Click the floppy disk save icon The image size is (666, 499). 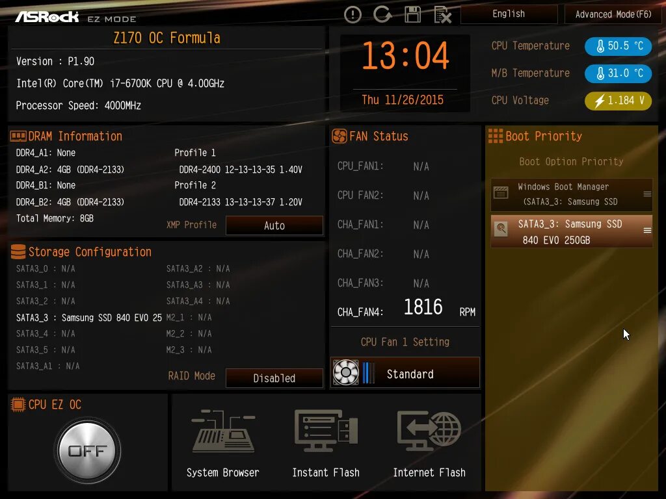click(x=412, y=14)
